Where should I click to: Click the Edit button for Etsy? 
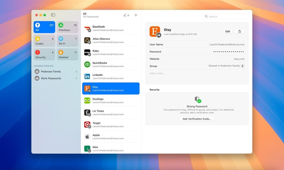(x=228, y=32)
